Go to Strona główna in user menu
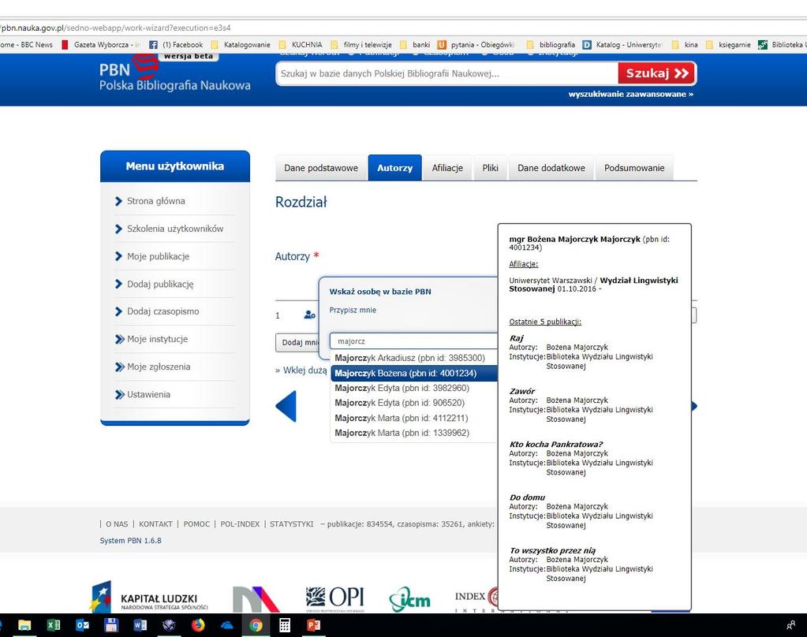 click(155, 201)
